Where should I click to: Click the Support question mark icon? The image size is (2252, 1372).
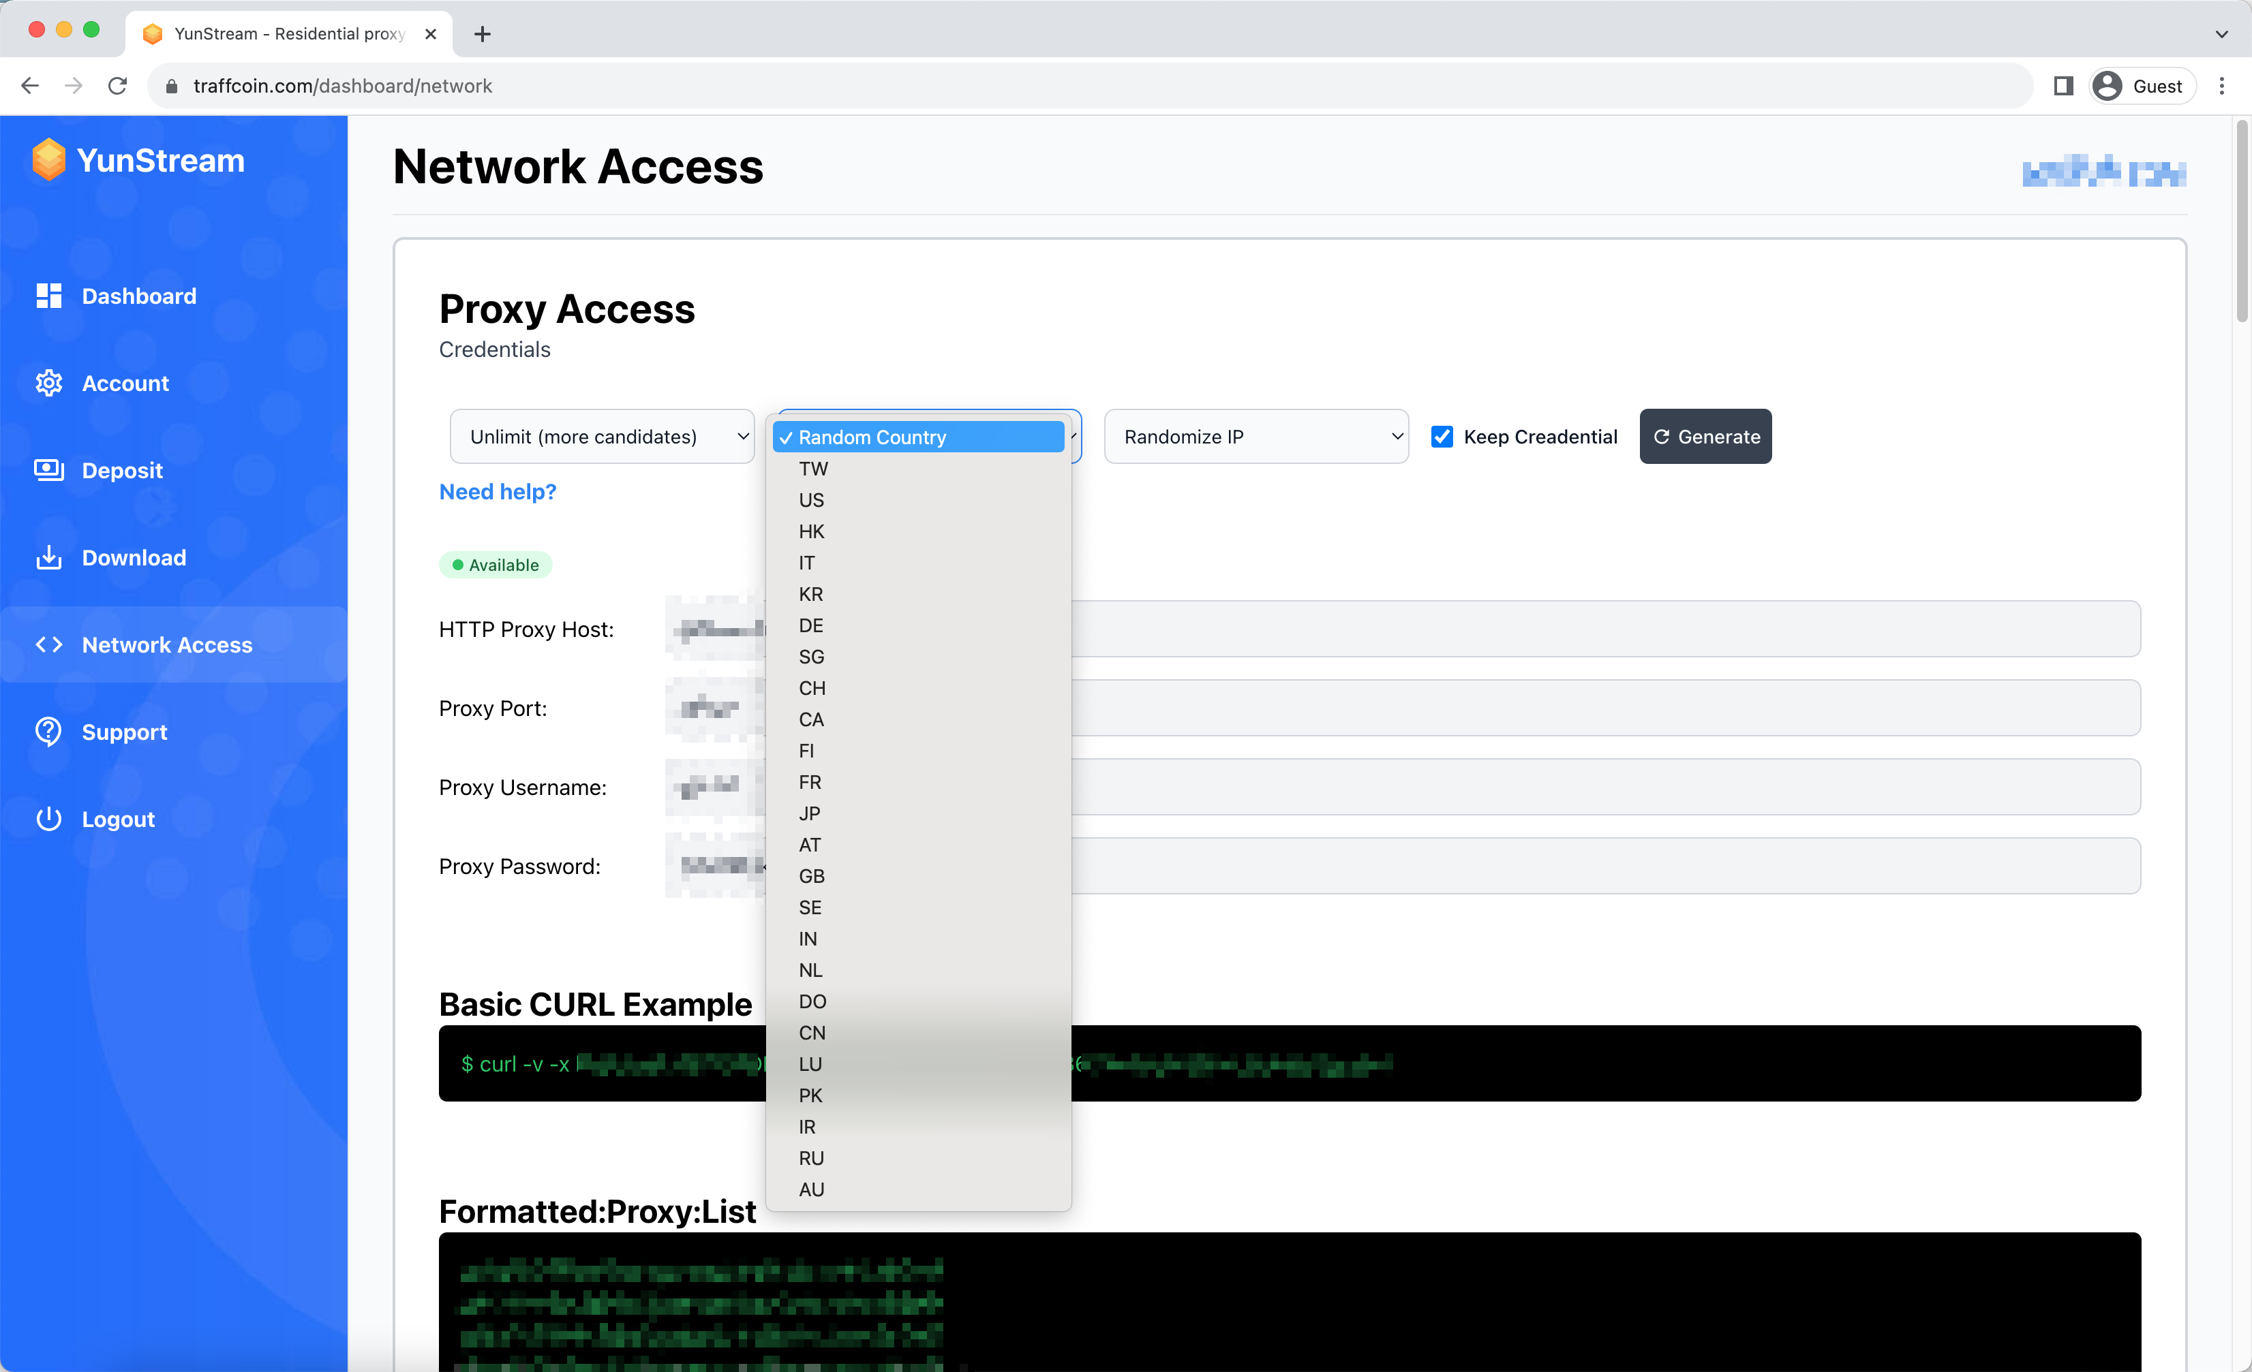click(48, 732)
